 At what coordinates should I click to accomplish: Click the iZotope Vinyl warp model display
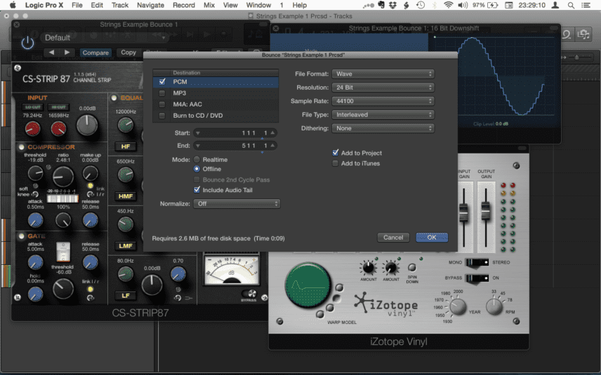pos(308,285)
